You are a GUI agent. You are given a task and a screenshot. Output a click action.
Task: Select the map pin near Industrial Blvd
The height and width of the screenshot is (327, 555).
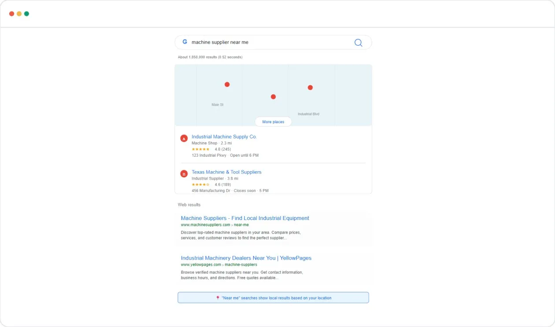tap(311, 87)
